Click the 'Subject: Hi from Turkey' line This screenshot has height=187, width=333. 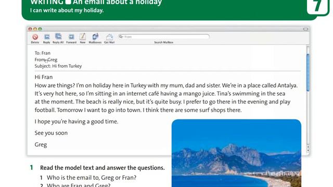(x=58, y=66)
